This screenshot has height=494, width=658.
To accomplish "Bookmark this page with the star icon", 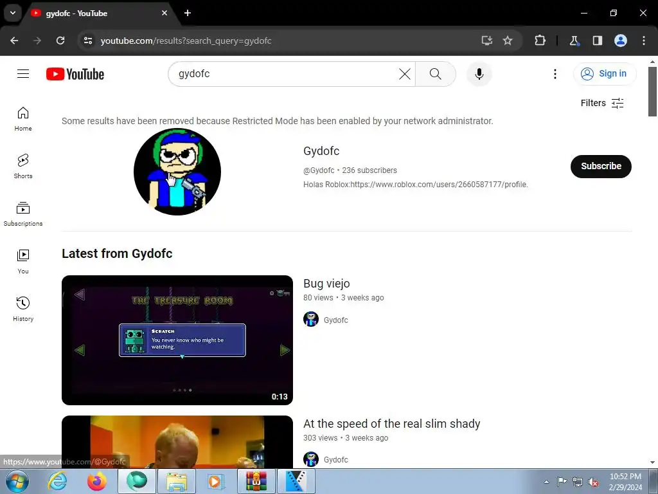I will point(508,41).
